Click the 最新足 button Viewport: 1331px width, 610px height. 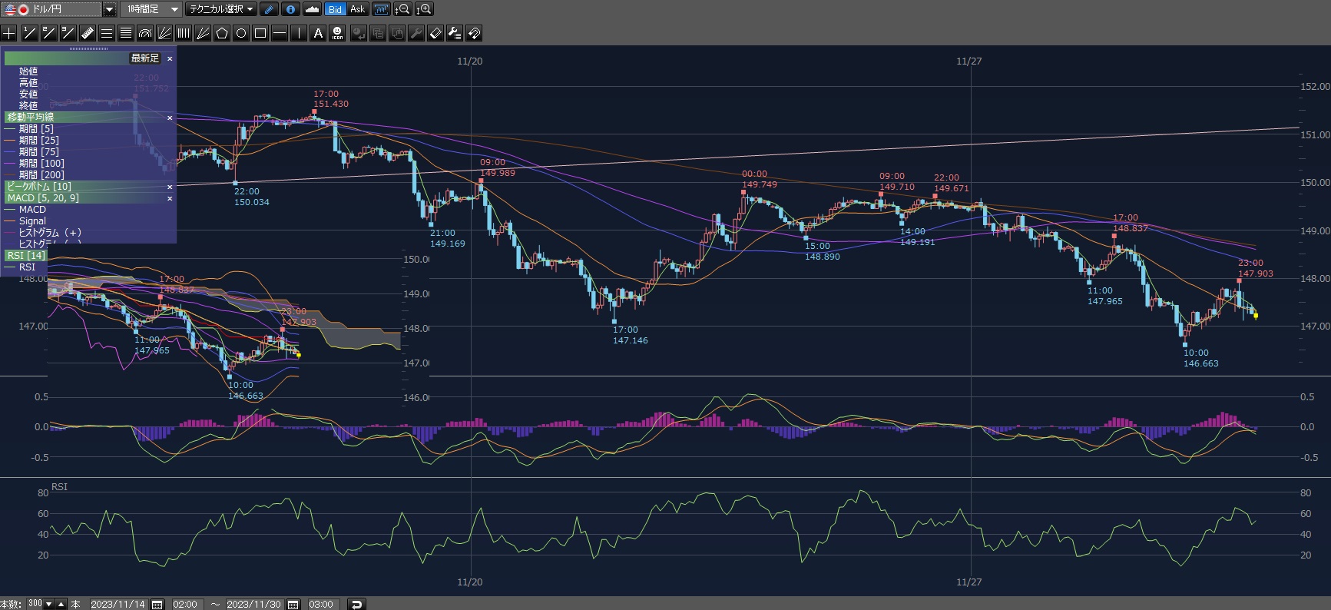(x=145, y=58)
